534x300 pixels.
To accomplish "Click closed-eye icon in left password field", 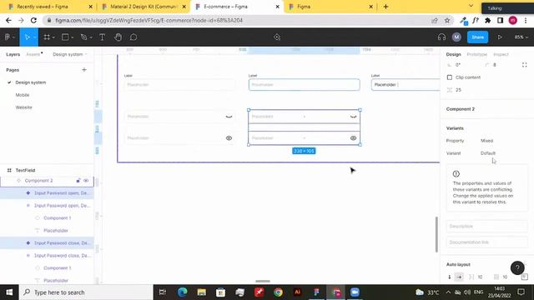I will coord(229,117).
